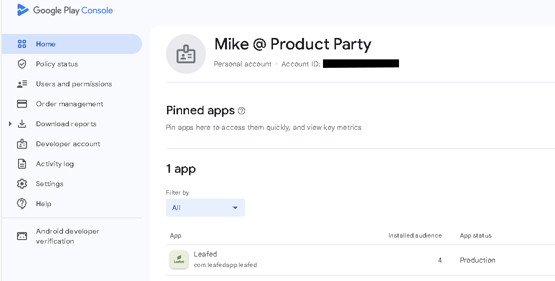Click the Users and permissions people icon

click(22, 84)
